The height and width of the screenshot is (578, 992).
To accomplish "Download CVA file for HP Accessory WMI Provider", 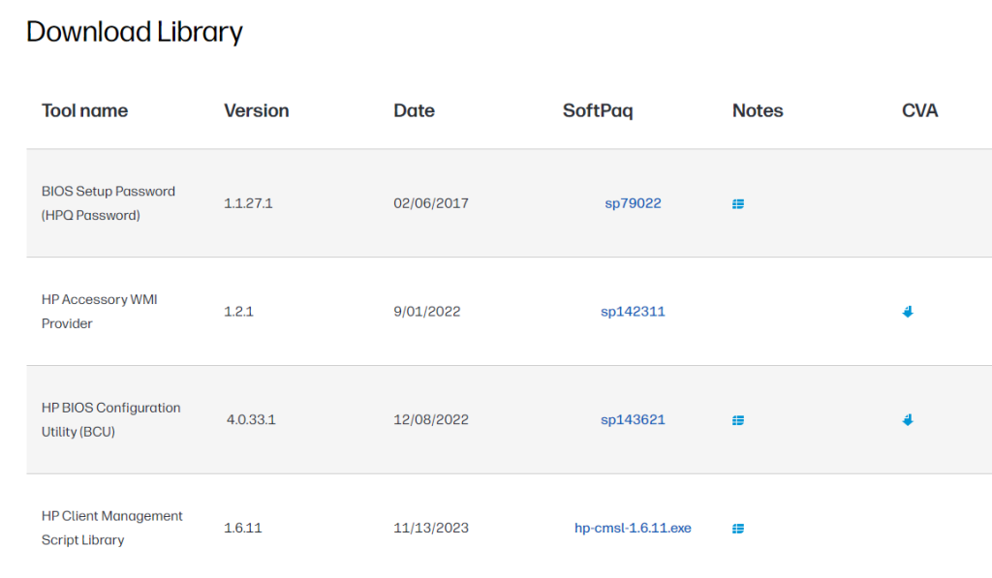I will click(x=908, y=312).
